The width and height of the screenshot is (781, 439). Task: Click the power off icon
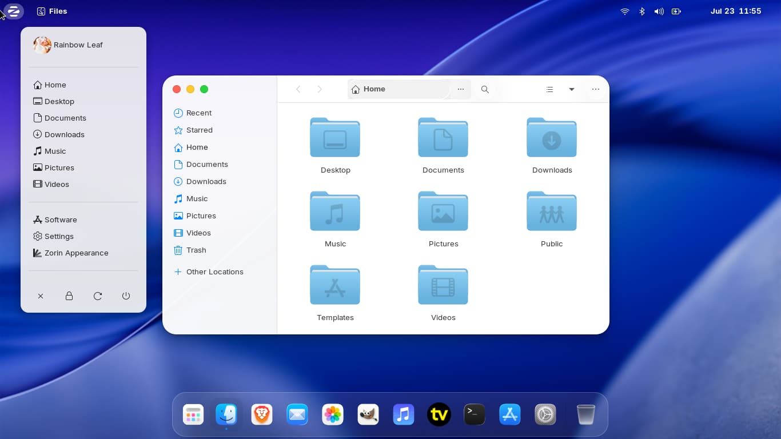[x=126, y=296]
